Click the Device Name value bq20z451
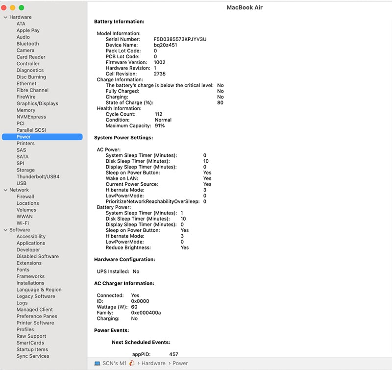 pyautogui.click(x=165, y=45)
